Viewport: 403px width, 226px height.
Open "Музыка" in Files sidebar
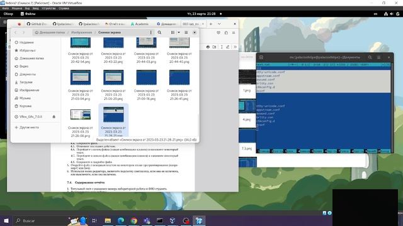tap(23, 98)
